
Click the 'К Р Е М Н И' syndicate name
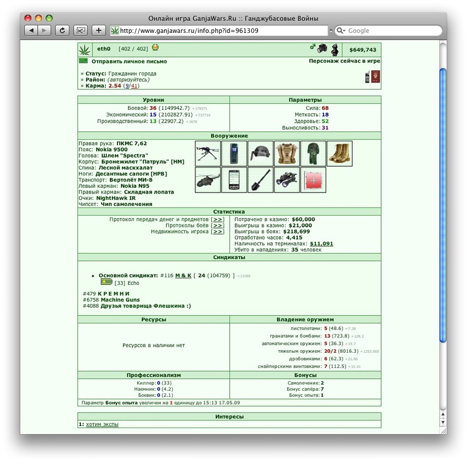point(114,294)
